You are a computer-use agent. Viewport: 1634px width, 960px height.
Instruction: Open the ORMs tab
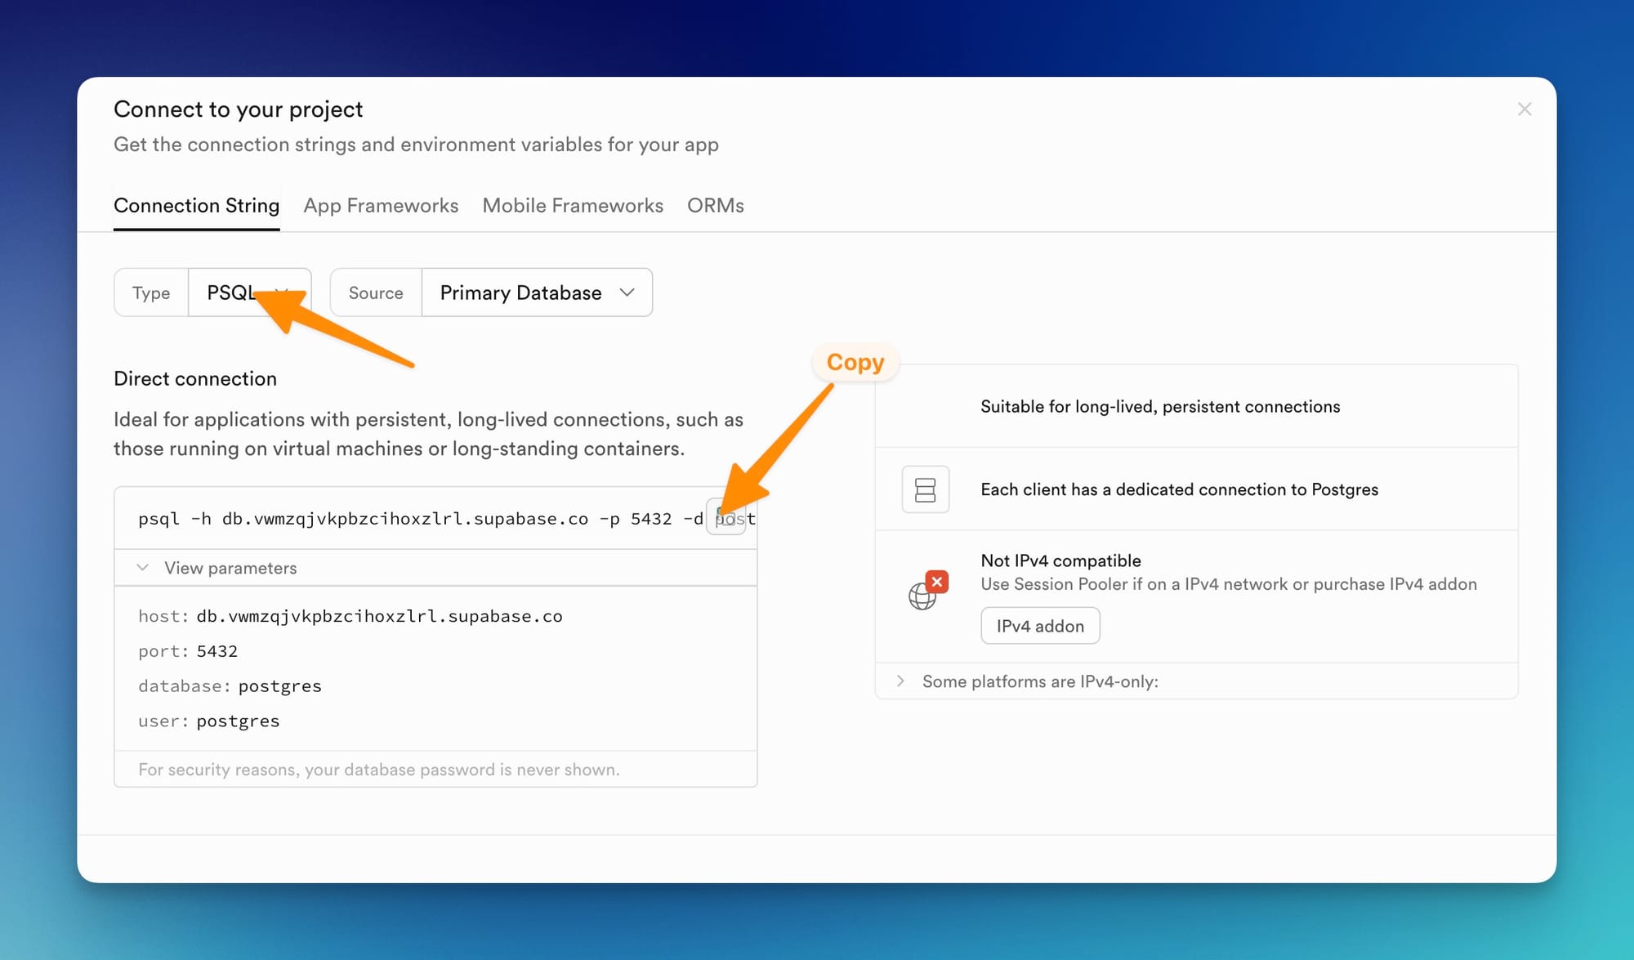point(715,206)
